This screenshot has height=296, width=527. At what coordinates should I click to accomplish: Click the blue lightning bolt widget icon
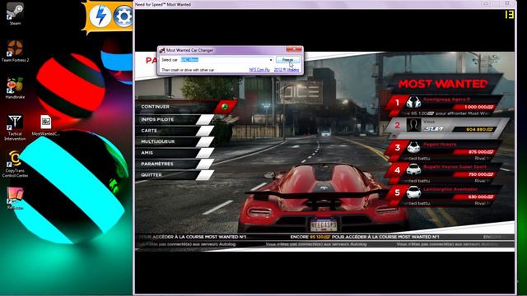pyautogui.click(x=100, y=16)
